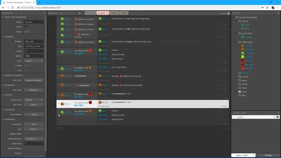Click the Save icon next to Menu
This screenshot has width=281, height=158.
click(x=61, y=13)
